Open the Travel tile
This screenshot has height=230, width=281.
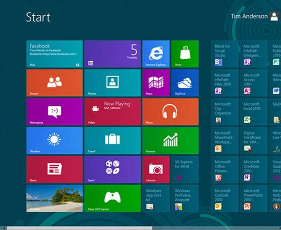[112, 140]
